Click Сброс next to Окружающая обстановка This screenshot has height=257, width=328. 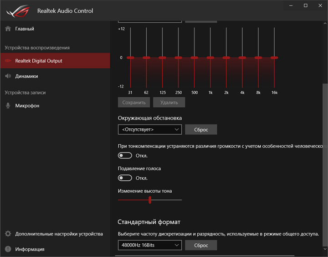201,130
